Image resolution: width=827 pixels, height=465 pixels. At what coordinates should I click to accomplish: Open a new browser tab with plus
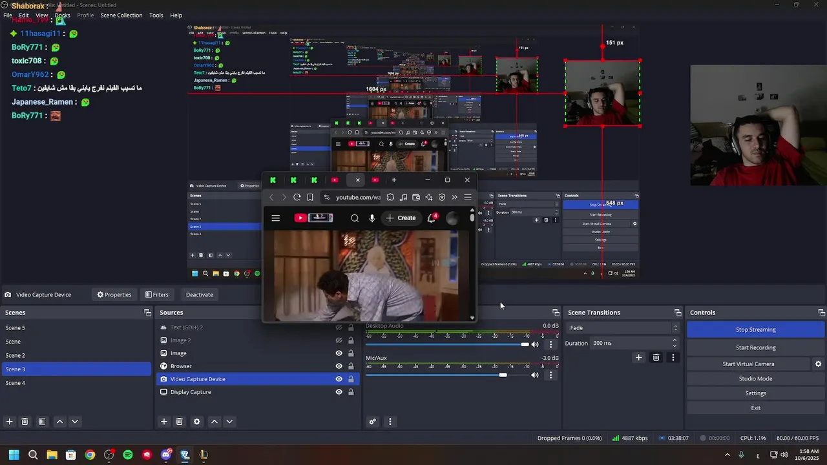coord(393,180)
